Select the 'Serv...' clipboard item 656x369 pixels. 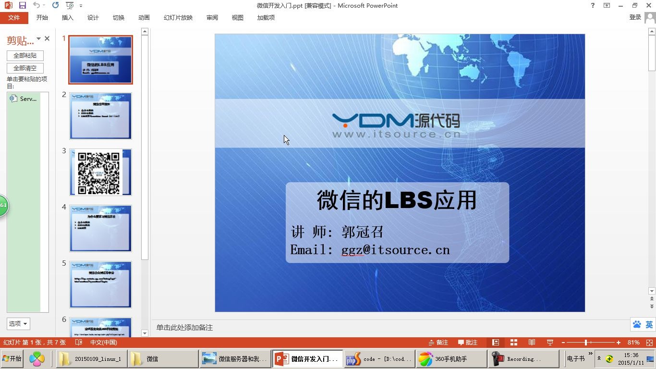[24, 99]
